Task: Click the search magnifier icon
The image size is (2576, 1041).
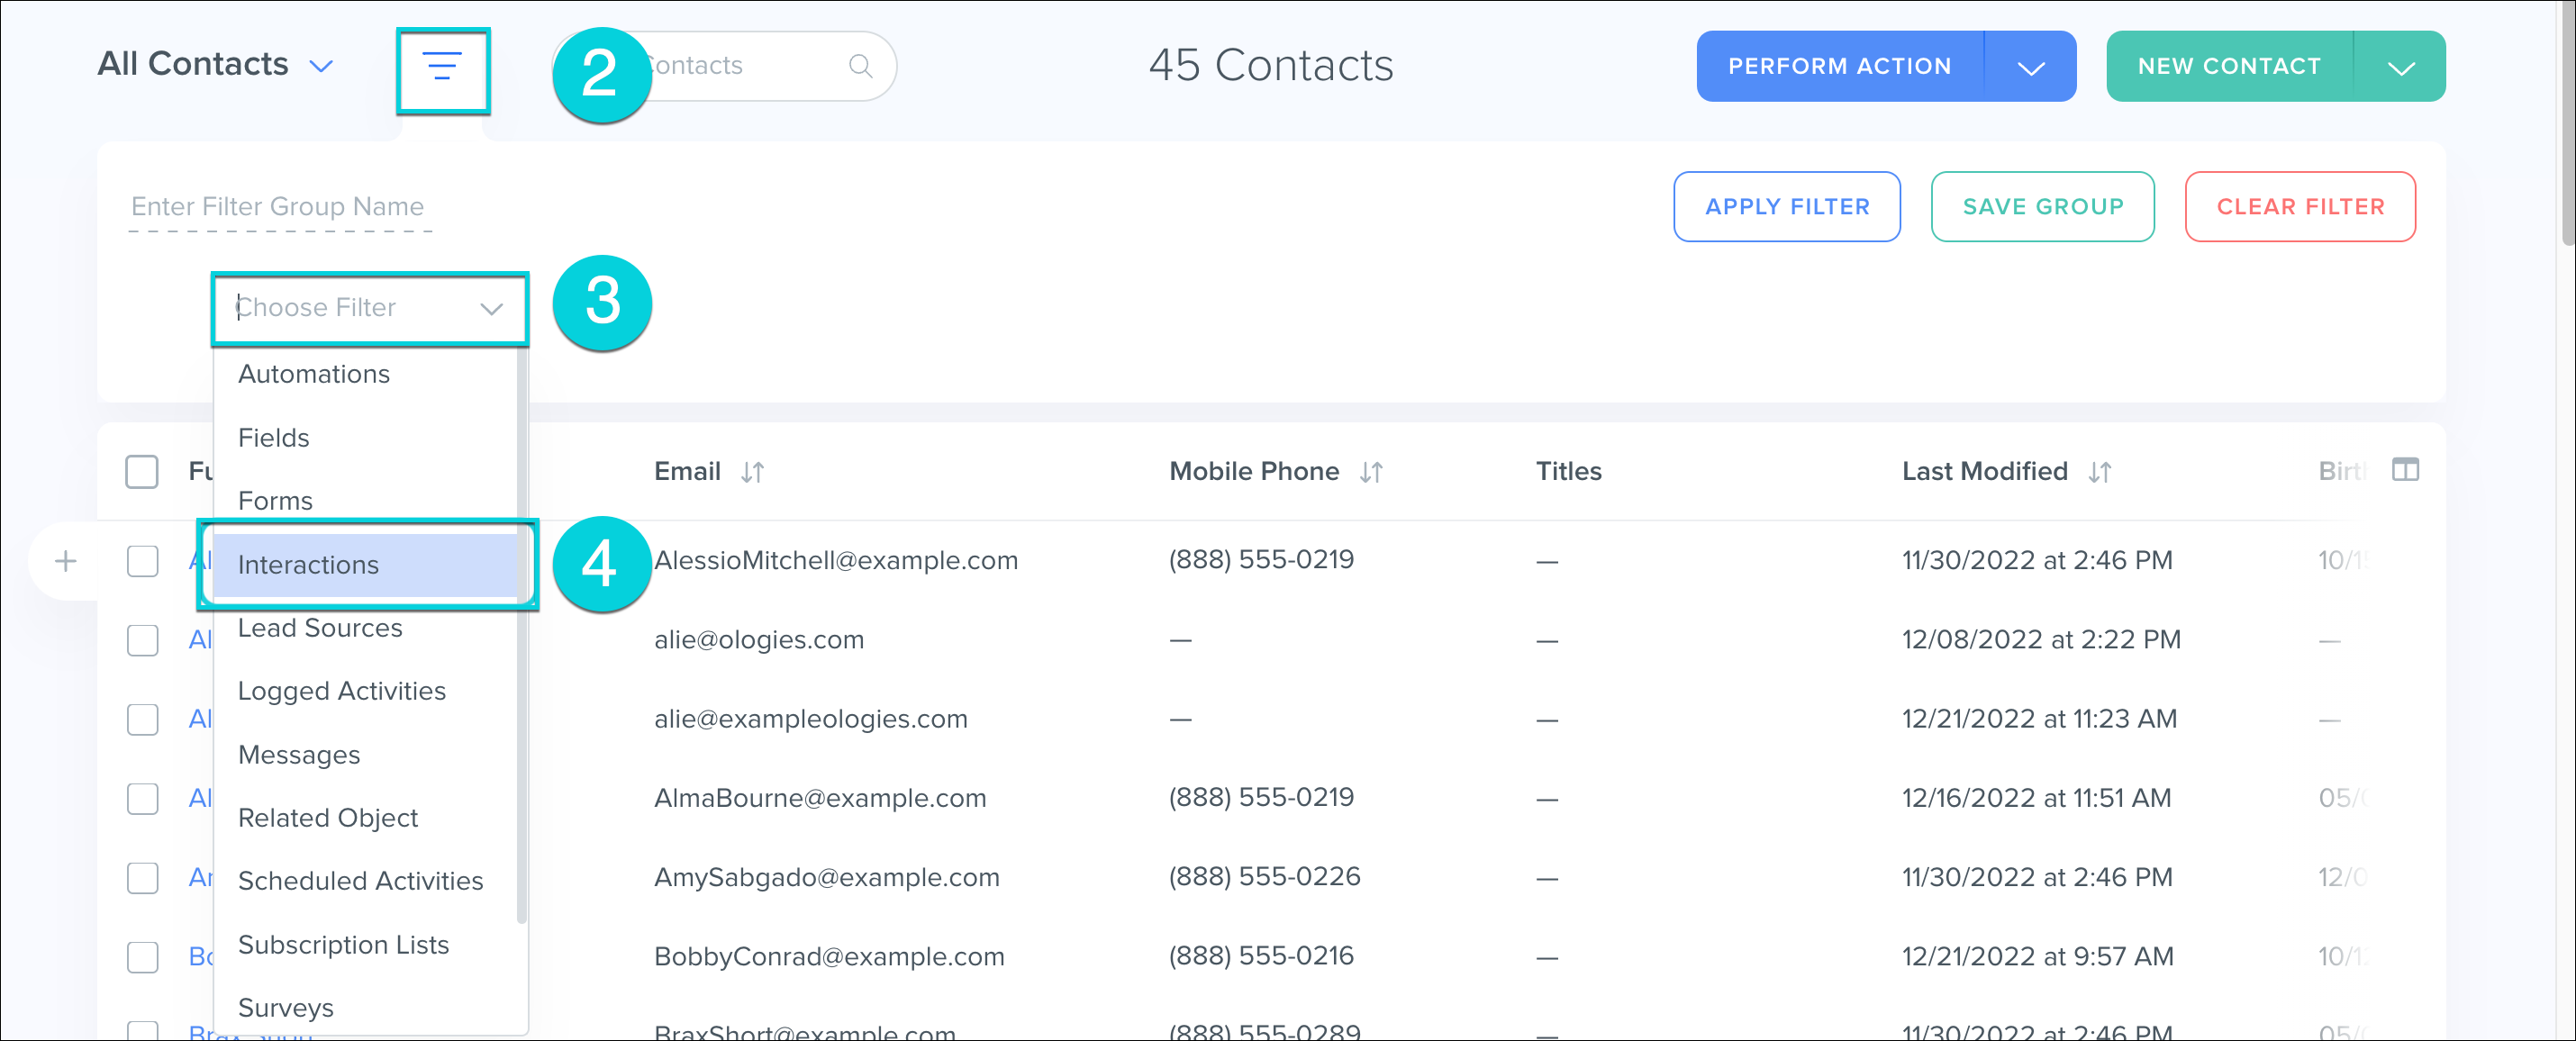Action: tap(859, 66)
